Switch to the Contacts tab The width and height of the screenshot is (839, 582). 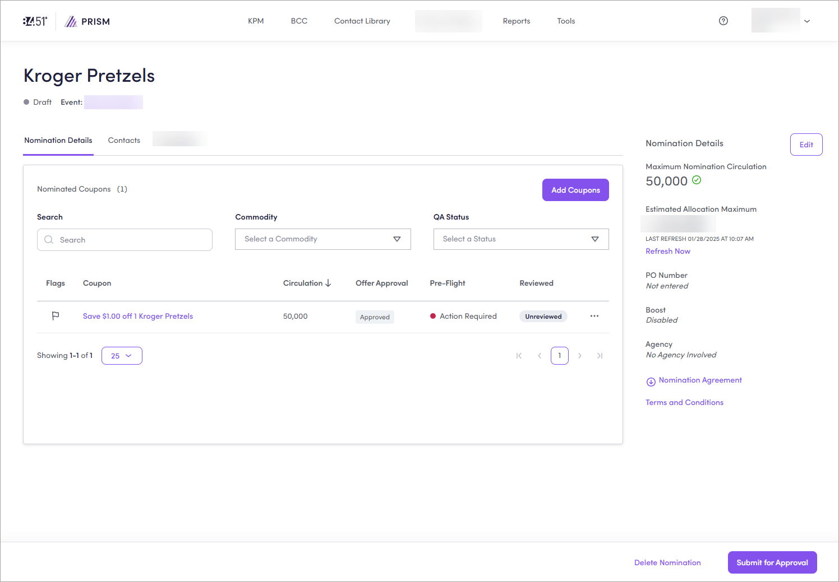124,141
